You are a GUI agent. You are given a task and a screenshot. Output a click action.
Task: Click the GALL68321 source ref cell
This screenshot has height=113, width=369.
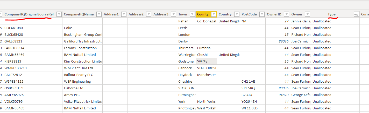(x=33, y=41)
